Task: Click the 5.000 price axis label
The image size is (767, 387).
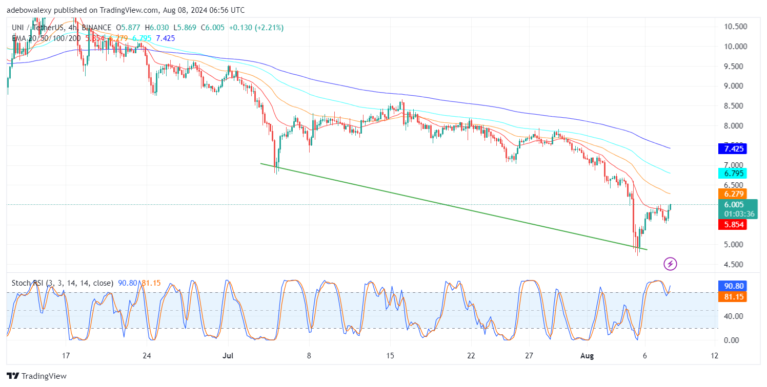Action: pos(734,245)
